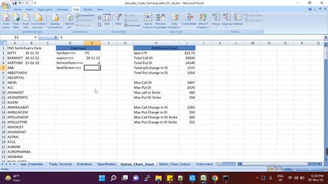Open the Help question mark

[310, 9]
